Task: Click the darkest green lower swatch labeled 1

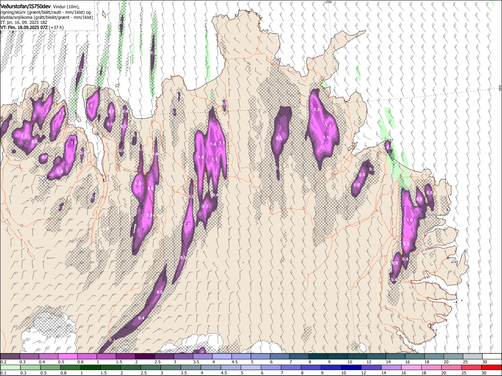Action: [x=91, y=367]
